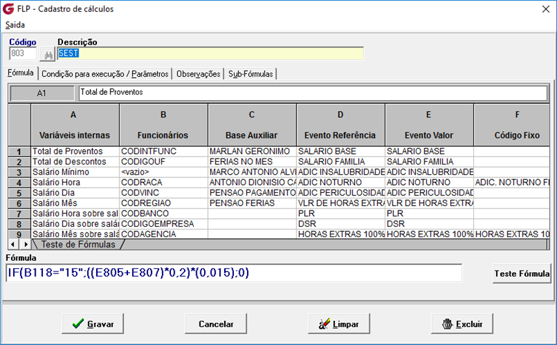Click SALARIO BASE in Evento Referência column

(x=341, y=151)
